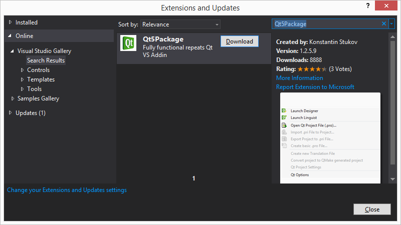Screen dimensions: 401x225
Task: Click the Version 1.2.5.9 text
Action: tap(296, 51)
